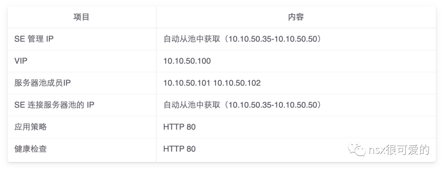This screenshot has height=169, width=444.
Task: Select the SE 管理 IP row label
Action: (x=34, y=39)
